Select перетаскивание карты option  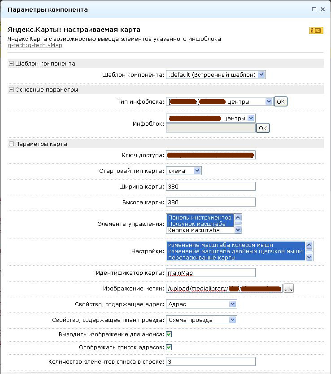click(x=235, y=258)
